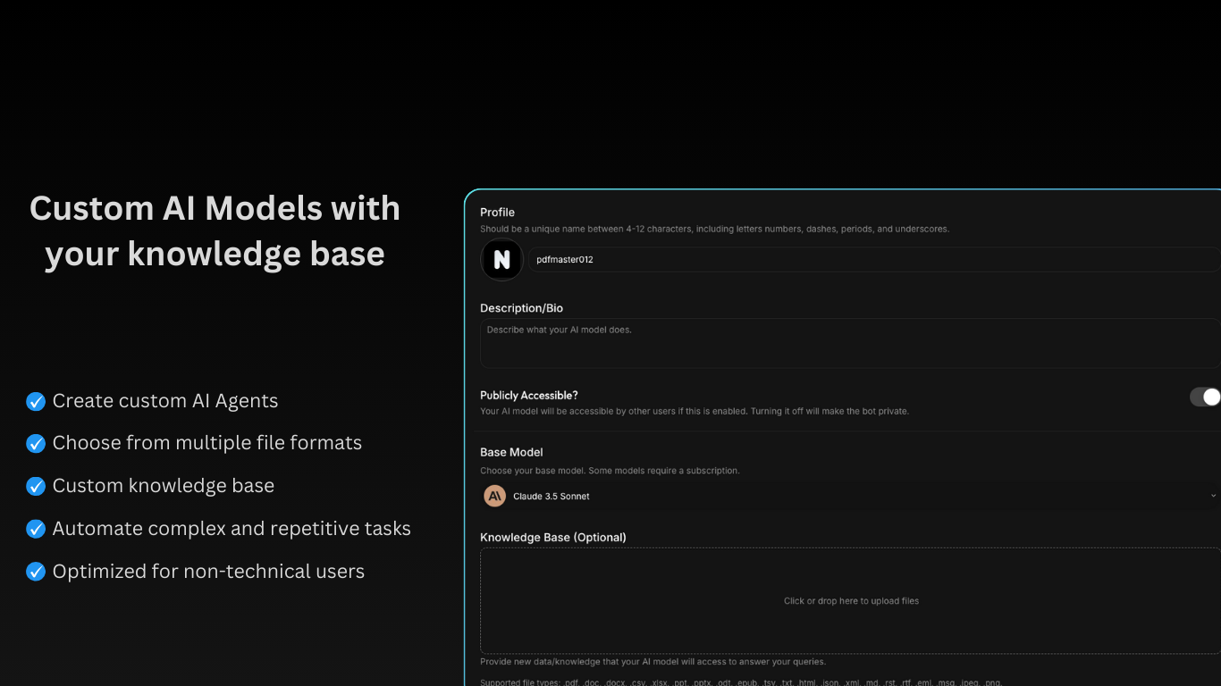
Task: Click the unique name requirements hint text
Action: click(x=714, y=230)
